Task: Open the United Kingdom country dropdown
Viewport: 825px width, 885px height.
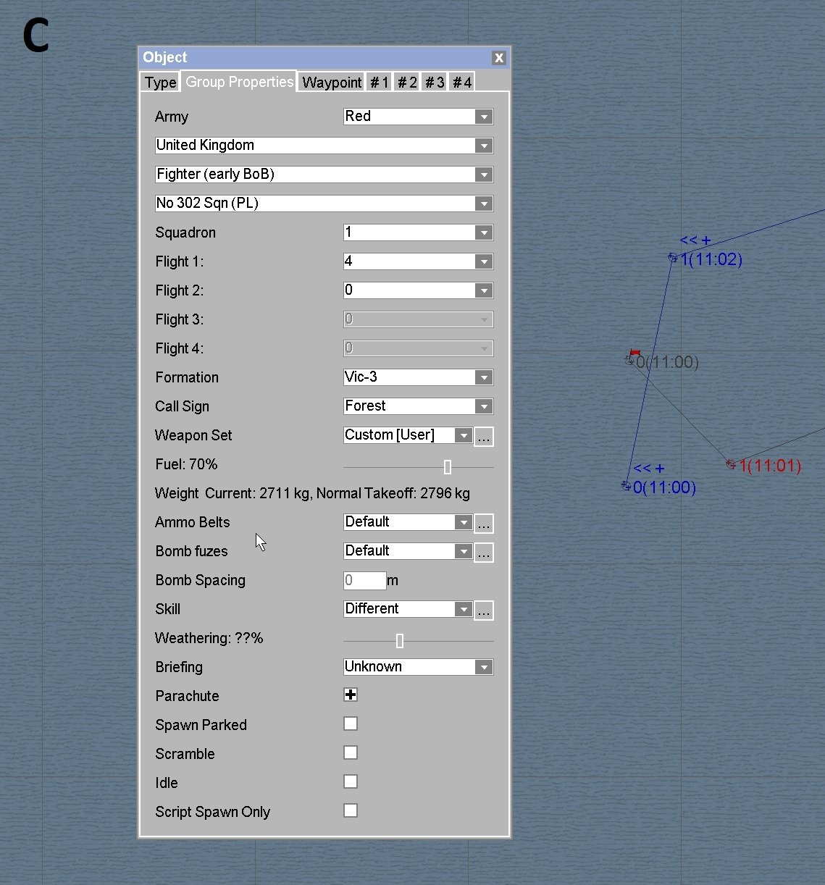Action: pyautogui.click(x=324, y=146)
